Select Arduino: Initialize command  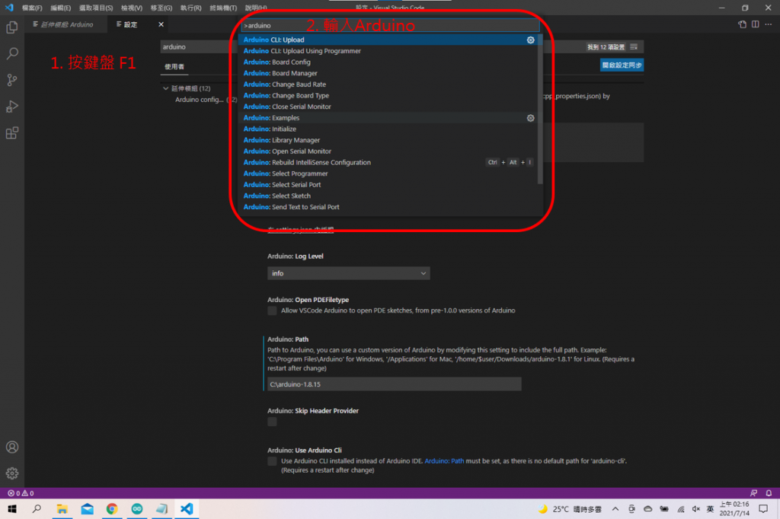pos(388,129)
